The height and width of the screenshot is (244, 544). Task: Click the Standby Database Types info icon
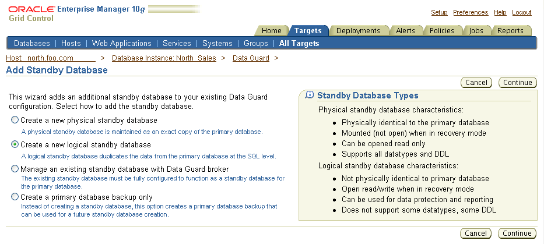click(310, 96)
